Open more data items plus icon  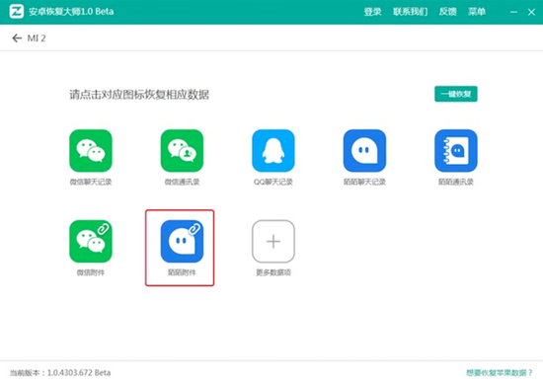273,242
